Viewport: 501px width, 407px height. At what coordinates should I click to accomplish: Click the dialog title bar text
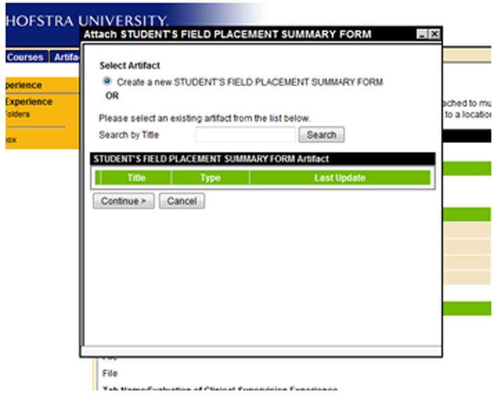[227, 34]
